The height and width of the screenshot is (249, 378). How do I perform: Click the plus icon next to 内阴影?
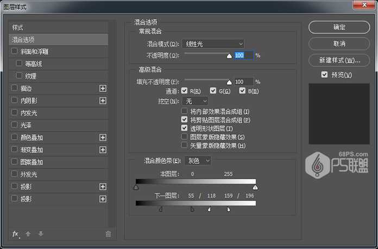pyautogui.click(x=103, y=101)
